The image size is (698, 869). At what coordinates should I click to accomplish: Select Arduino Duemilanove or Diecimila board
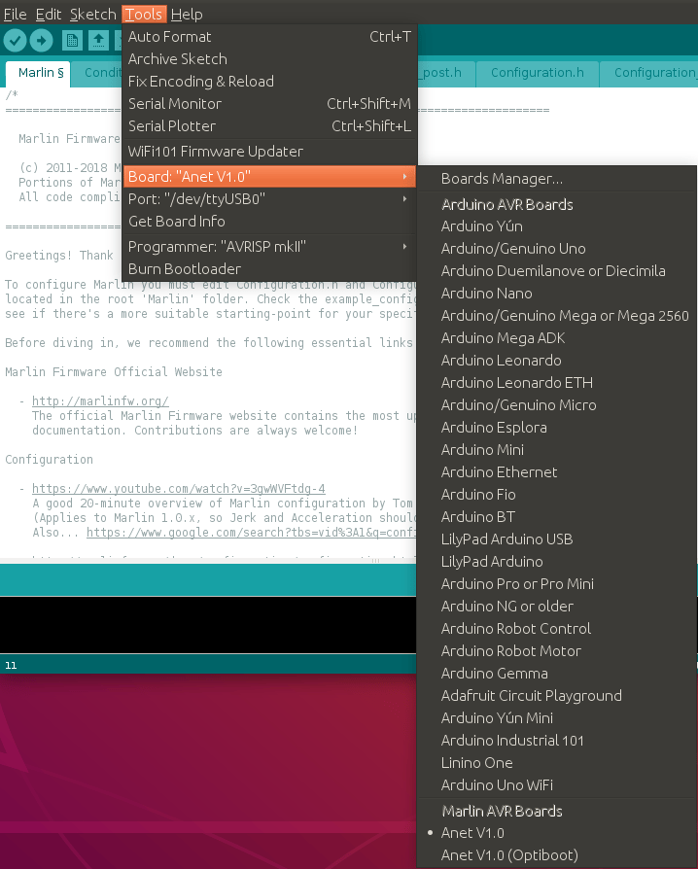click(557, 271)
